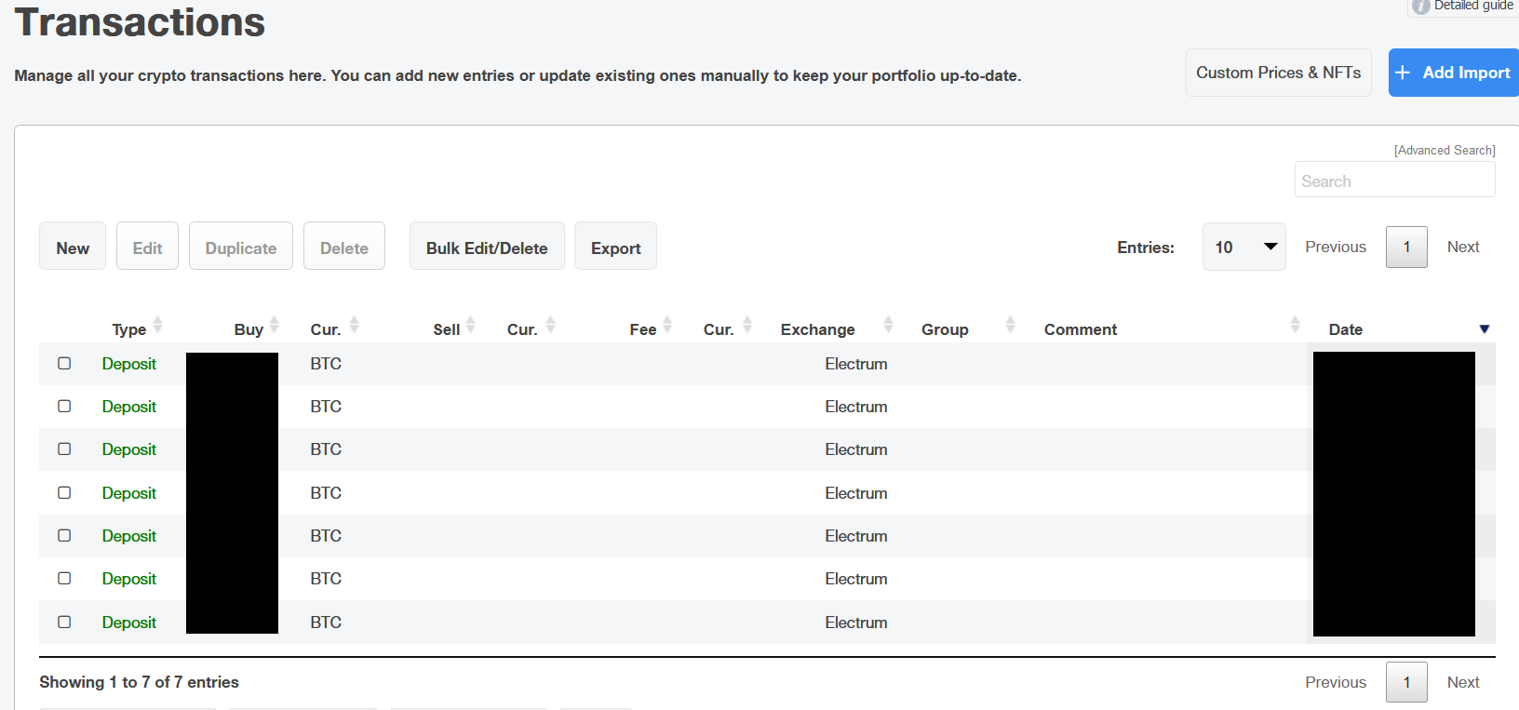Click Deposit in the fourth row

click(129, 493)
